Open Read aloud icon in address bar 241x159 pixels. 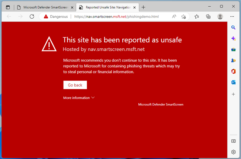click(174, 16)
